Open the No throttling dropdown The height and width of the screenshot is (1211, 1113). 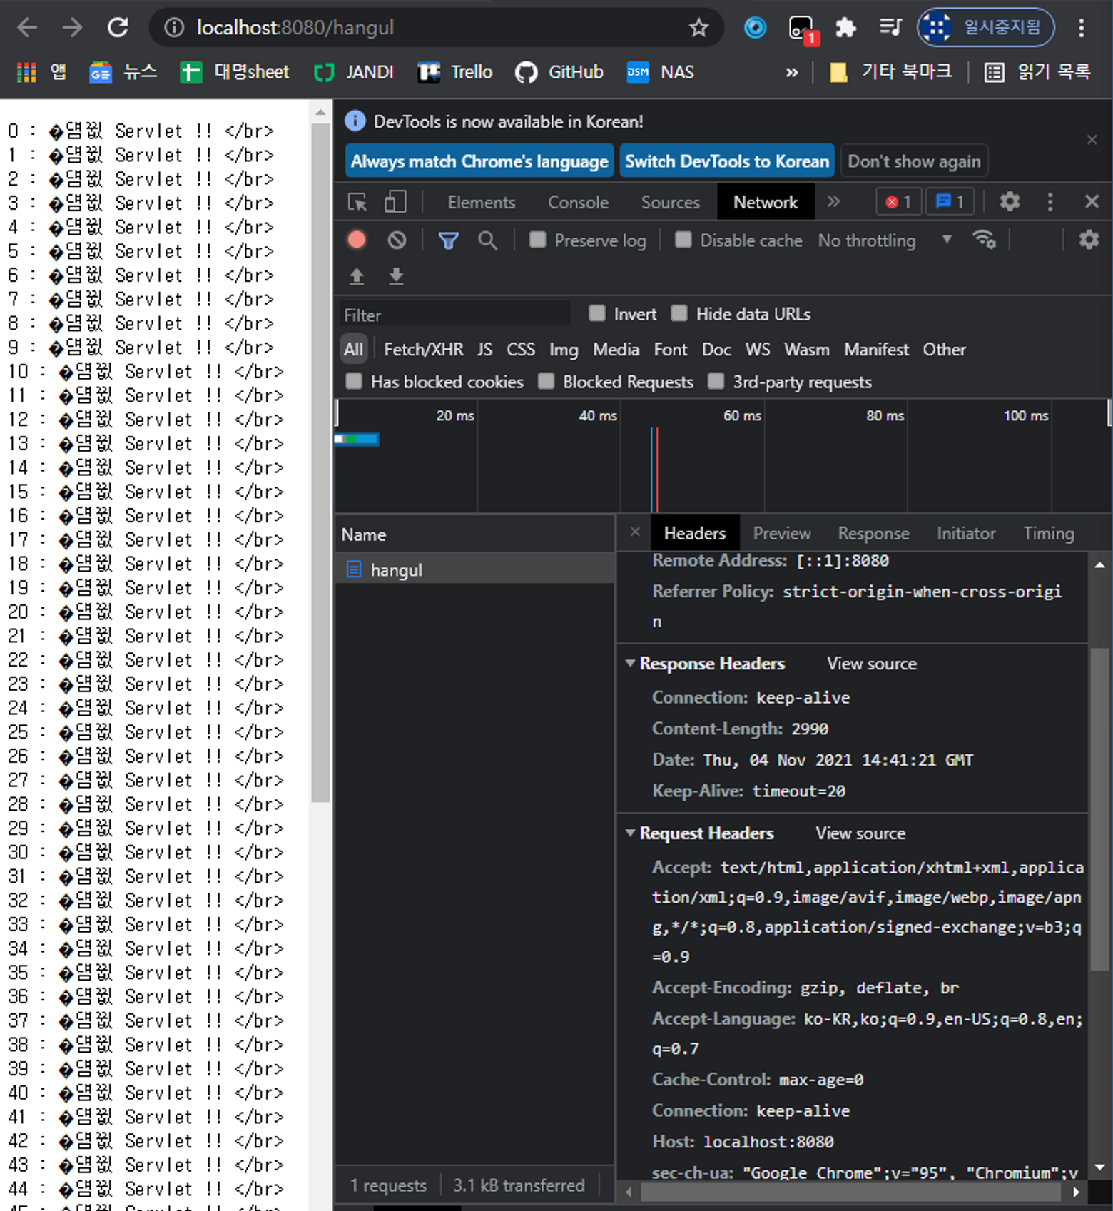click(x=885, y=240)
